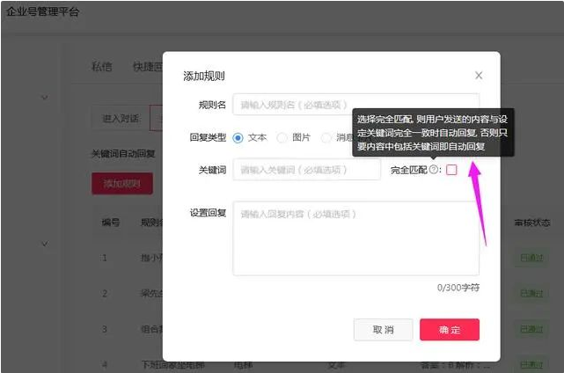The image size is (564, 373).
Task: Focus the 关键词 input field
Action: [306, 169]
